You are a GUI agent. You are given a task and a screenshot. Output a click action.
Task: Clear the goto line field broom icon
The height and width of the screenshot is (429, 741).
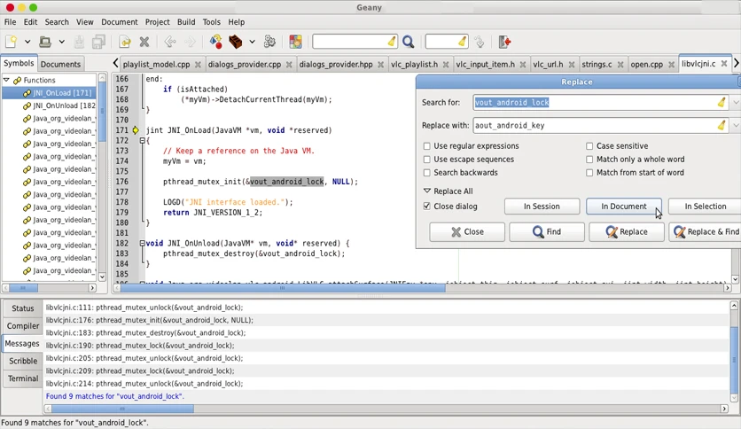[x=462, y=42]
